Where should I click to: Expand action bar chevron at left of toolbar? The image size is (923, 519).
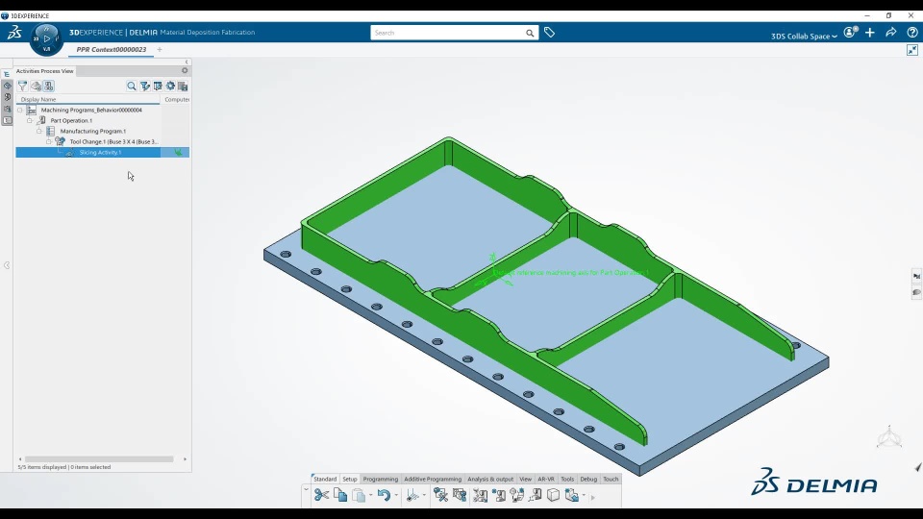tap(306, 489)
